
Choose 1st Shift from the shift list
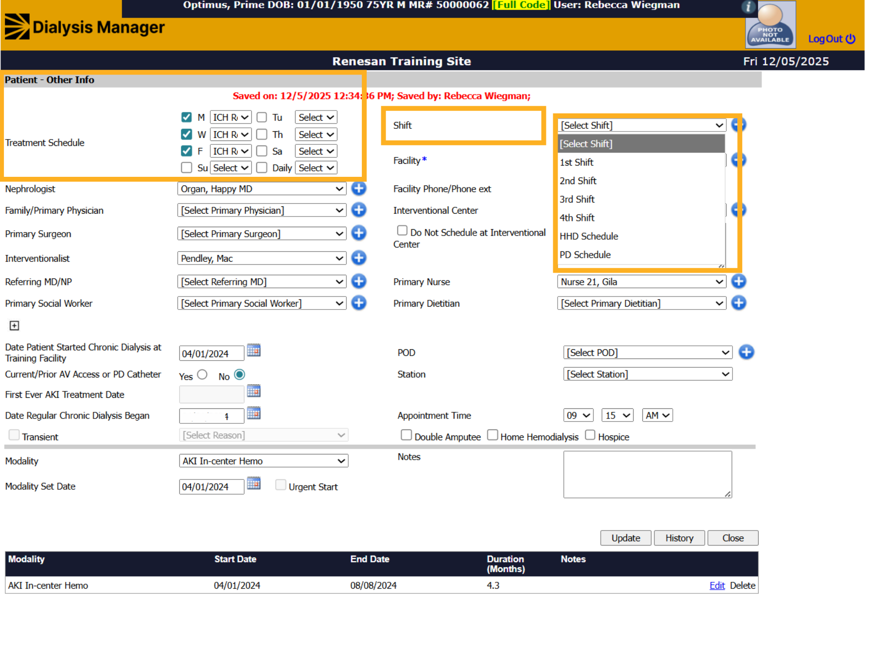point(641,162)
